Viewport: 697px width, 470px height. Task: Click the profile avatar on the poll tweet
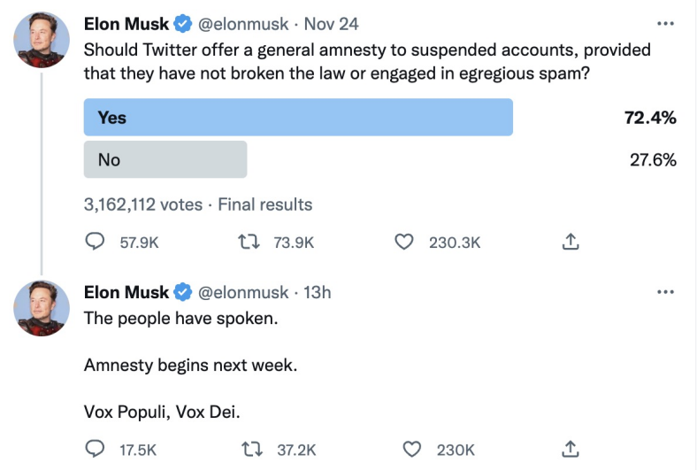click(42, 40)
